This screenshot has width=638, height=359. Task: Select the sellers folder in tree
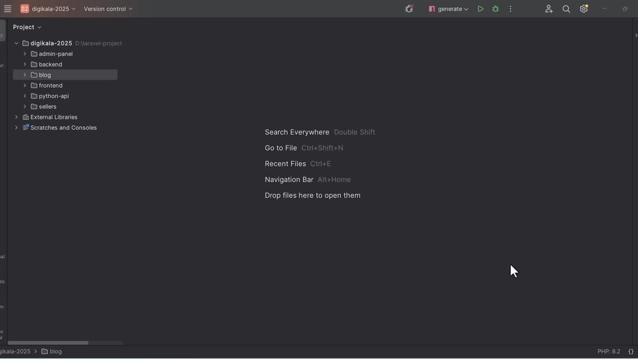click(x=47, y=107)
